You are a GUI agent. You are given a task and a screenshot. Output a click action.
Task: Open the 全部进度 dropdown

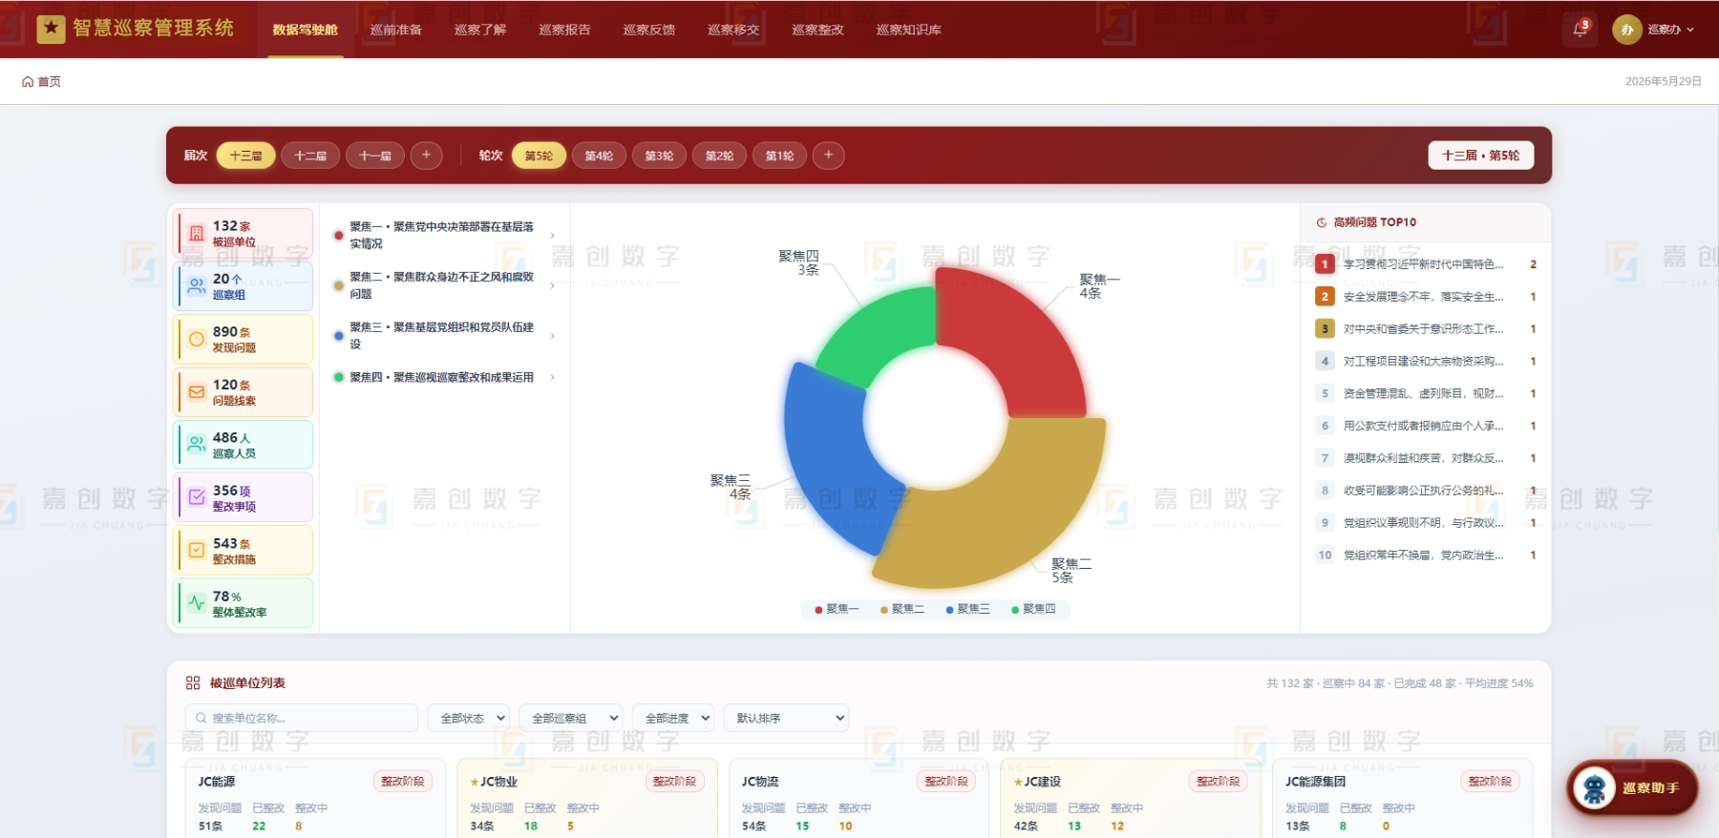point(673,718)
